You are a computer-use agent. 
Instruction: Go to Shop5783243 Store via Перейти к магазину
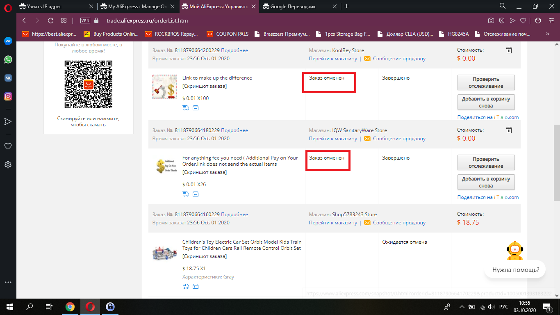[333, 223]
